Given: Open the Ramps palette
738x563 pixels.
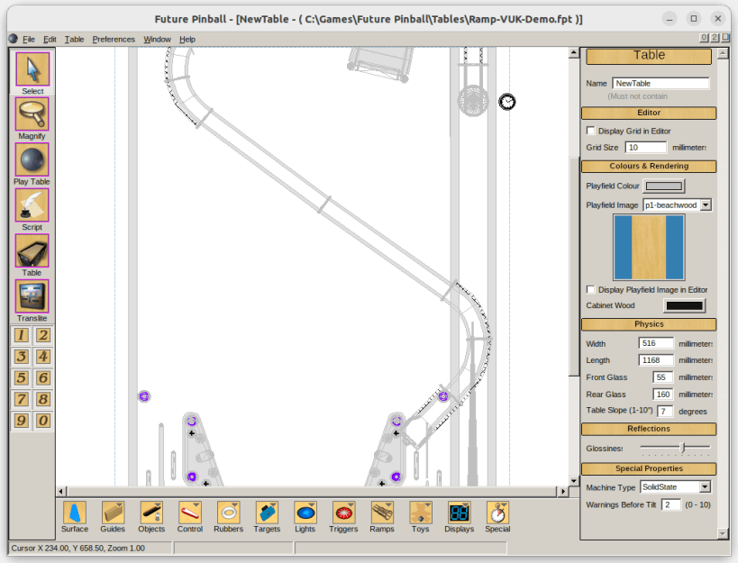Looking at the screenshot, I should 382,513.
